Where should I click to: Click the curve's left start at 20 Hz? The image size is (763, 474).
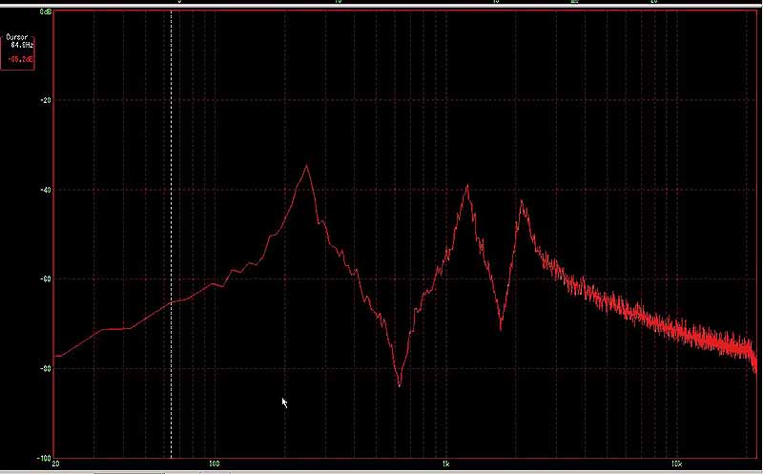pyautogui.click(x=56, y=356)
